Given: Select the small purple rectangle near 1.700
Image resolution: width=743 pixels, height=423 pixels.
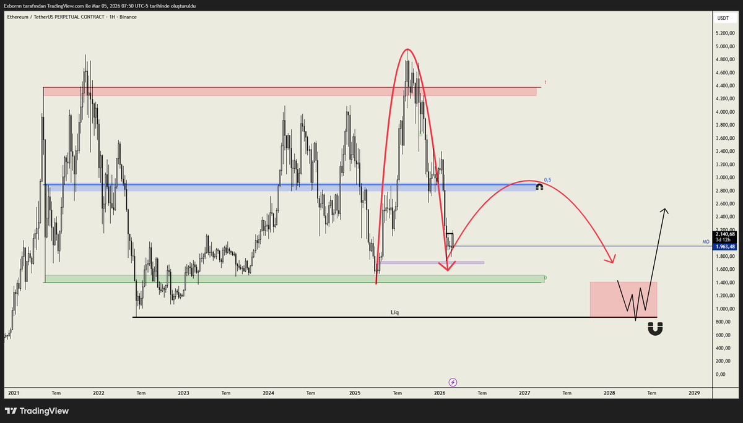Looking at the screenshot, I should (x=432, y=262).
